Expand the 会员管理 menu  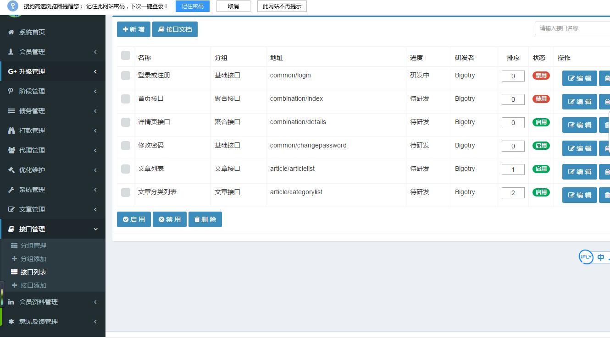click(53, 51)
